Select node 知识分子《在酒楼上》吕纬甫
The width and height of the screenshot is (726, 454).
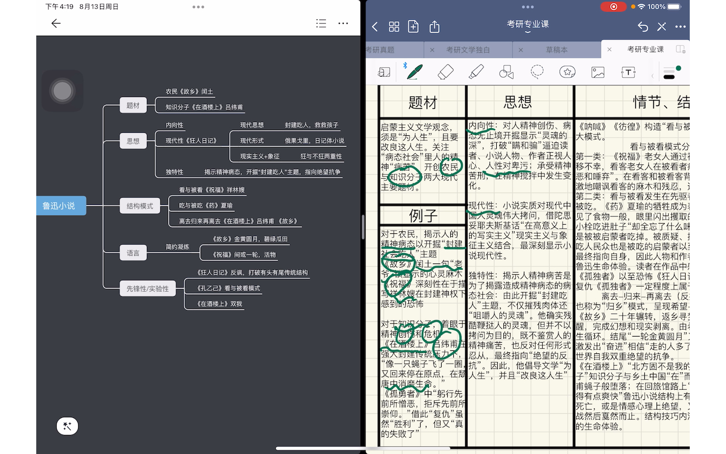(x=204, y=107)
